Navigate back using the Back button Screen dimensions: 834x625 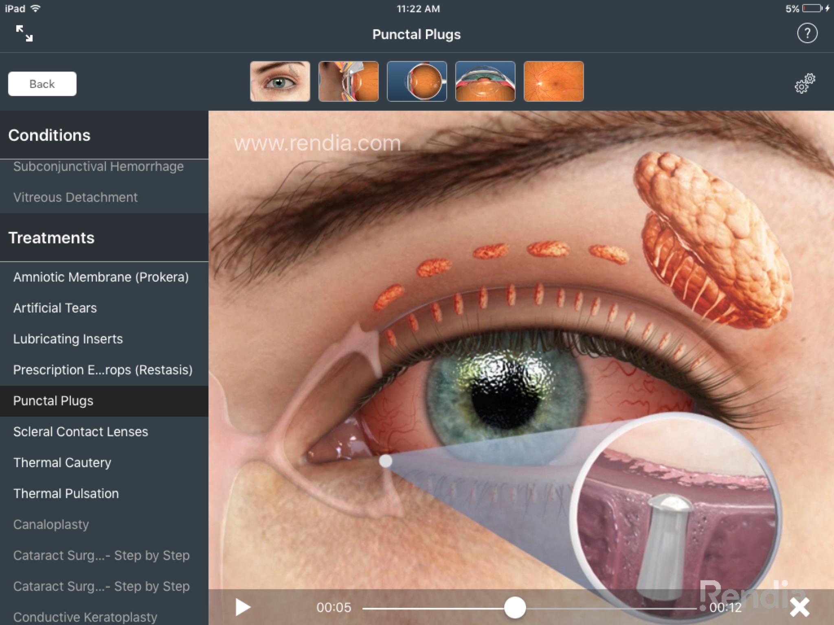[42, 83]
